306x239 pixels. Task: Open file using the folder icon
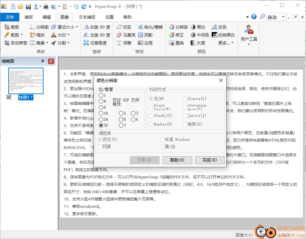(x=21, y=7)
